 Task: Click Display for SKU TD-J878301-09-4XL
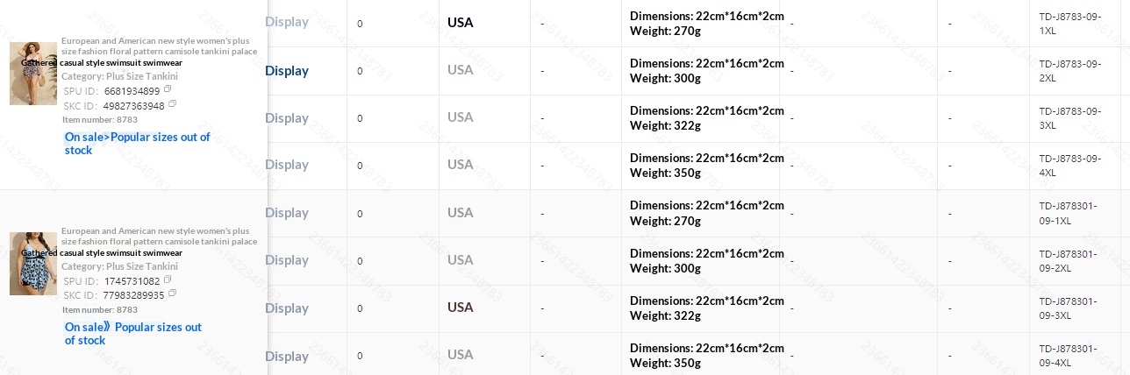(287, 356)
